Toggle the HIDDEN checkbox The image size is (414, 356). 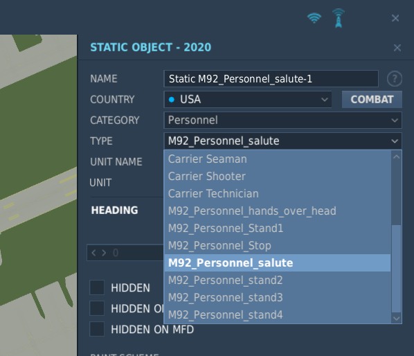97,287
